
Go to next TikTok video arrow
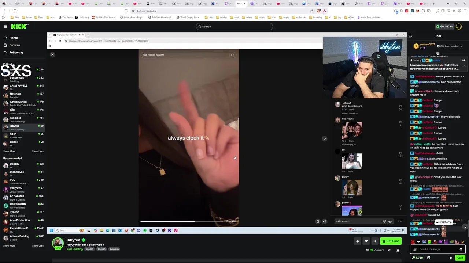(x=324, y=138)
